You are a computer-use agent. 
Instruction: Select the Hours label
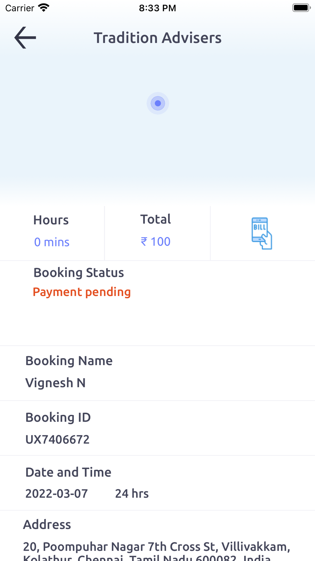tap(51, 220)
